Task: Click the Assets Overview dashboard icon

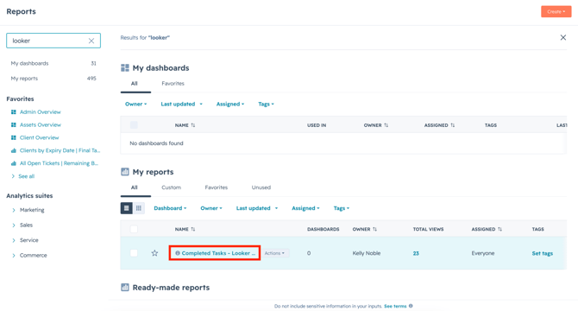Action: (x=14, y=124)
